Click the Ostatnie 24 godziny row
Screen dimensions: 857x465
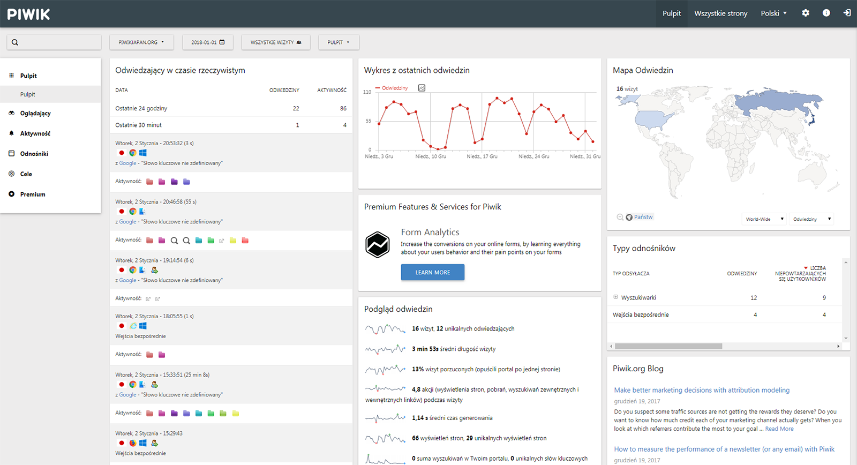point(231,108)
